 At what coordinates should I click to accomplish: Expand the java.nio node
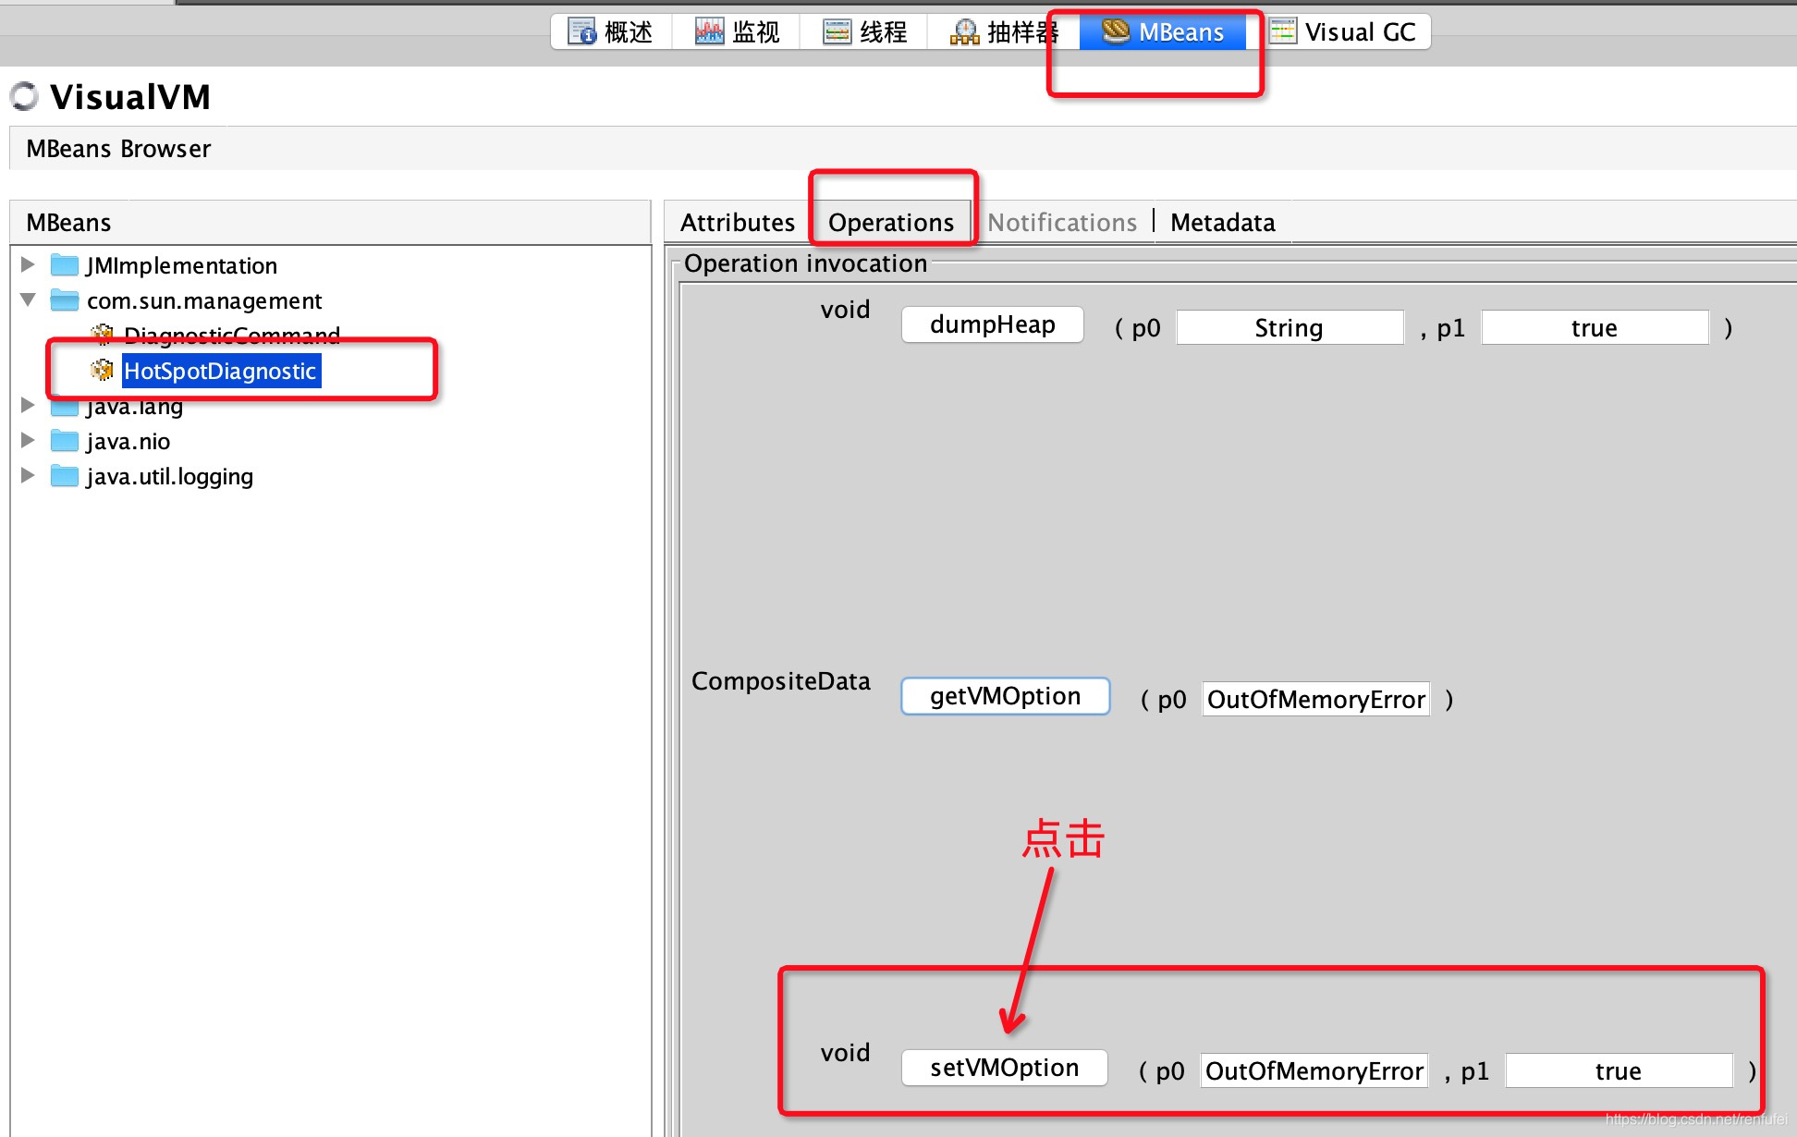(28, 440)
